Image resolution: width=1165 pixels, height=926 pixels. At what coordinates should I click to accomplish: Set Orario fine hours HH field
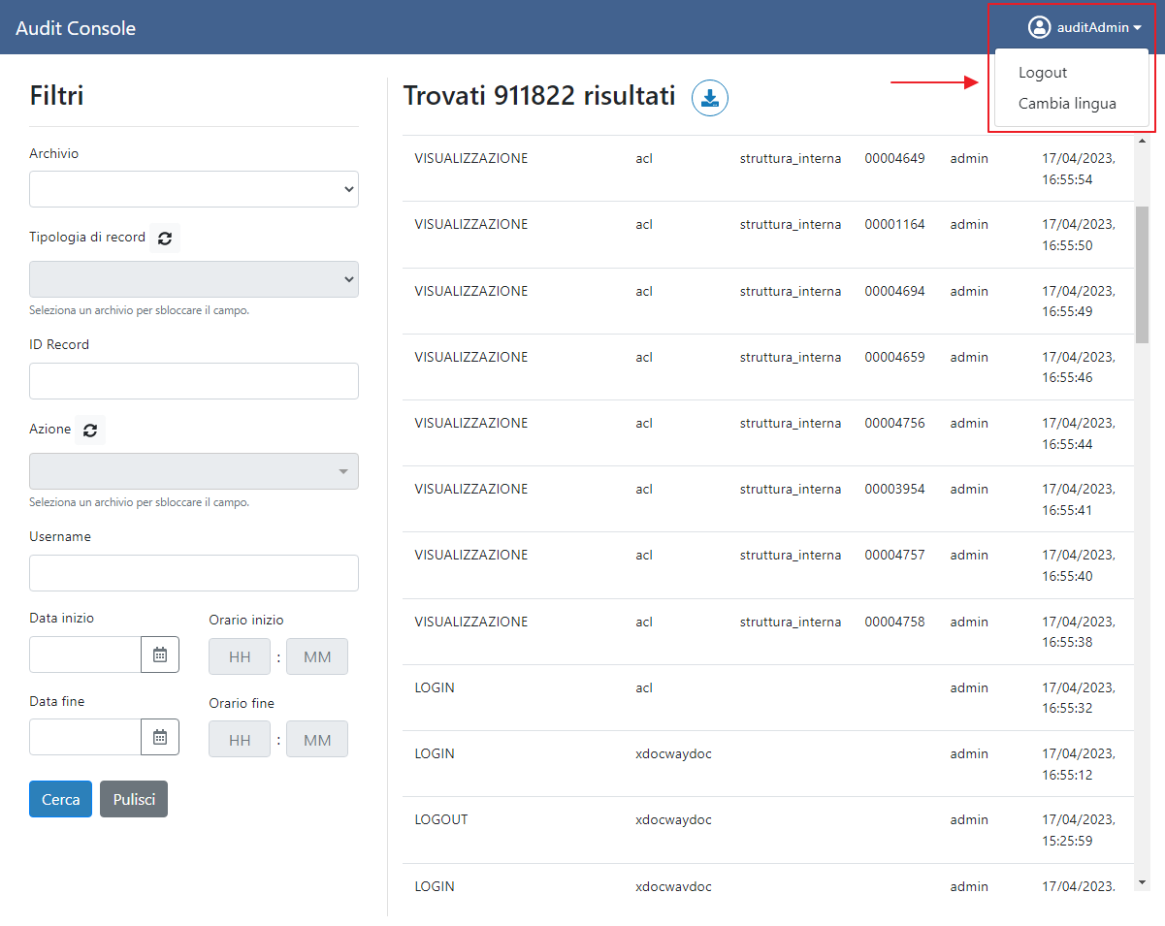pyautogui.click(x=240, y=740)
